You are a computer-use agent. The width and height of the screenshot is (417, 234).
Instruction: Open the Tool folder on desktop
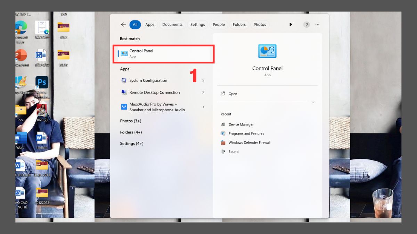(x=21, y=113)
